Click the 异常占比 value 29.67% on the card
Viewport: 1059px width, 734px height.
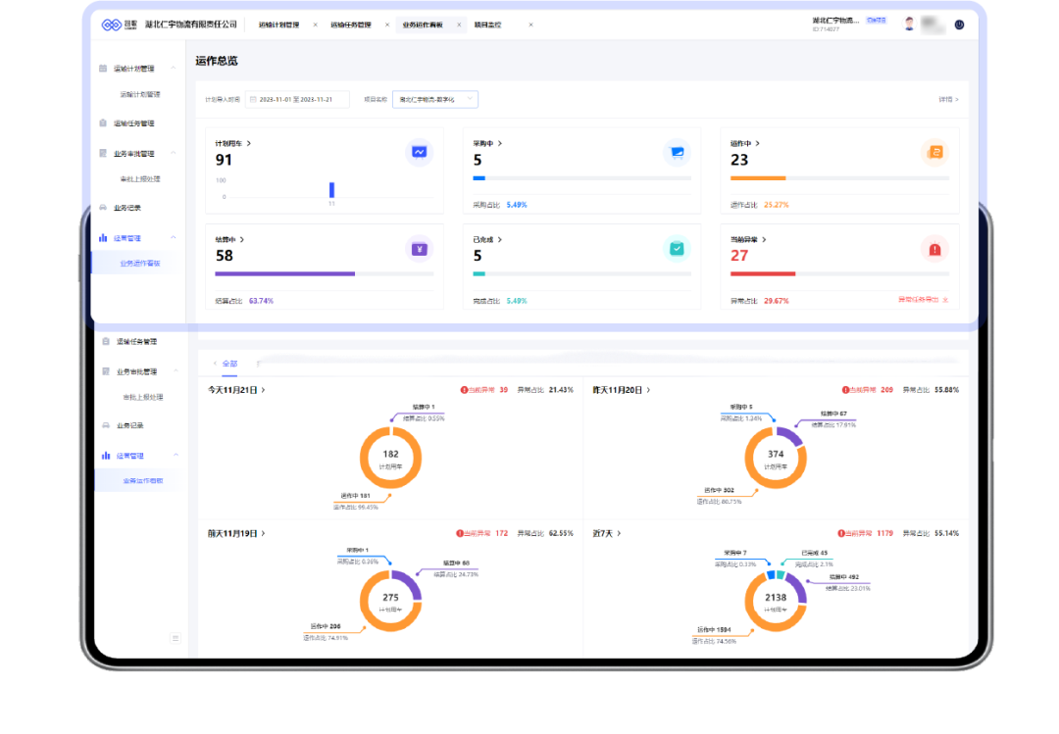pos(776,301)
